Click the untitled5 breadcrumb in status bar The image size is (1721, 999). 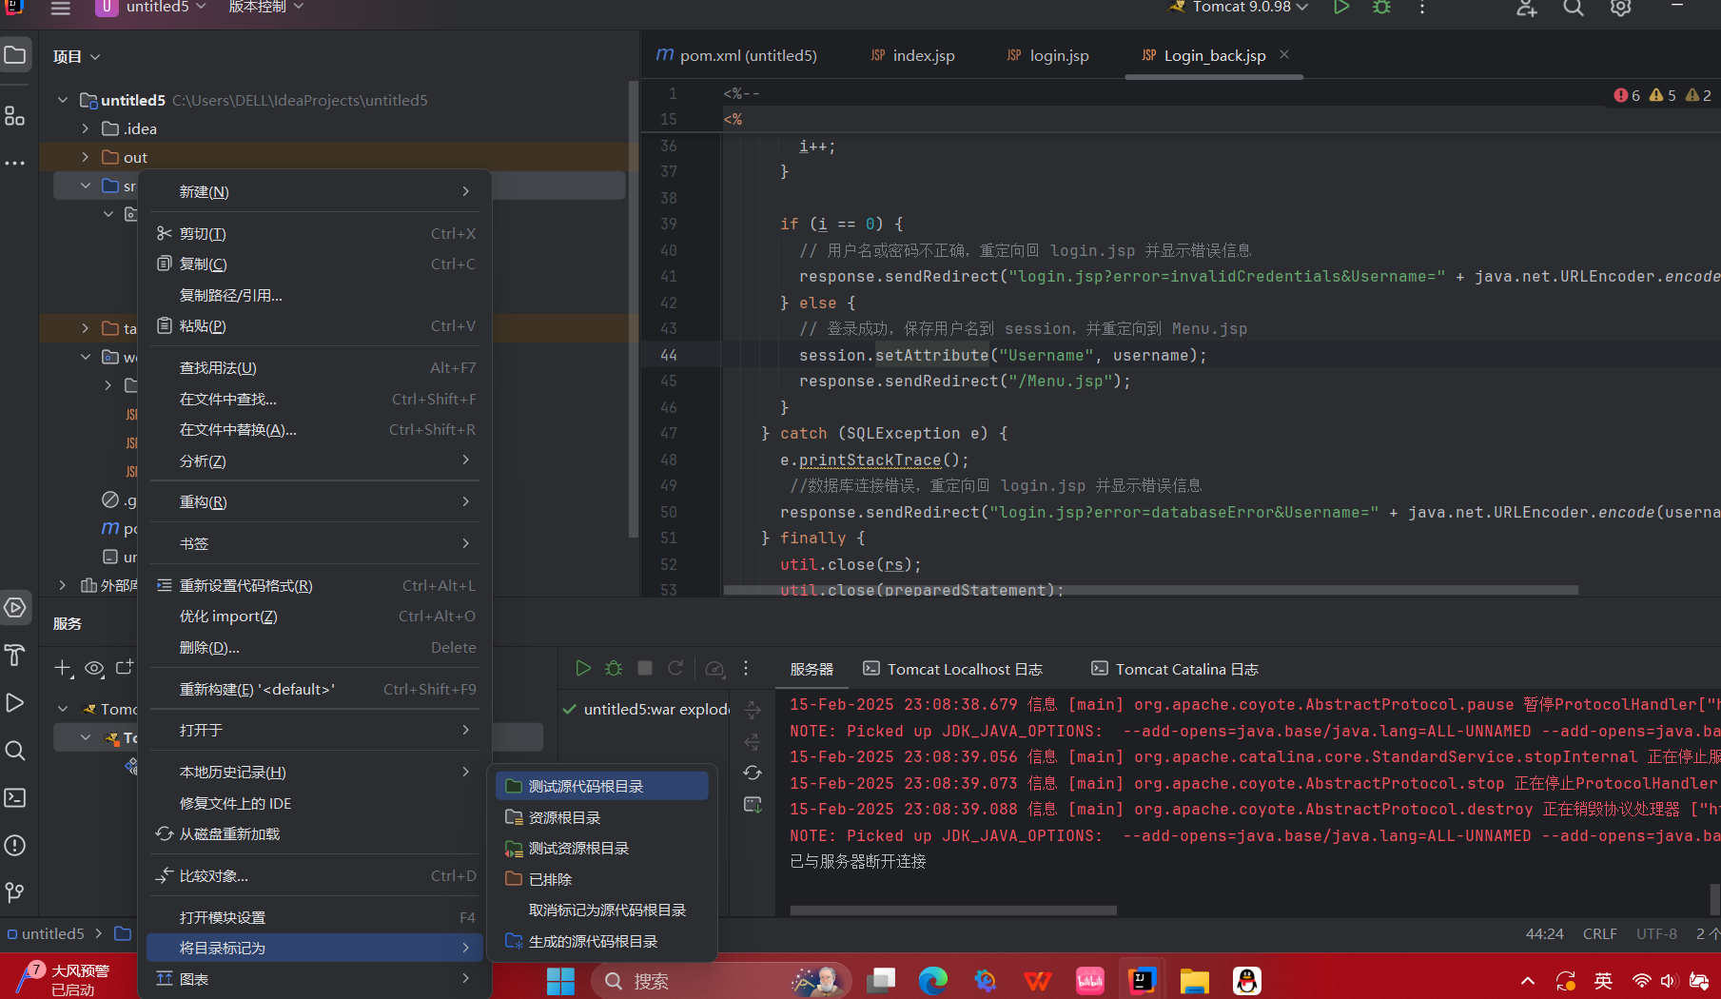tap(46, 933)
